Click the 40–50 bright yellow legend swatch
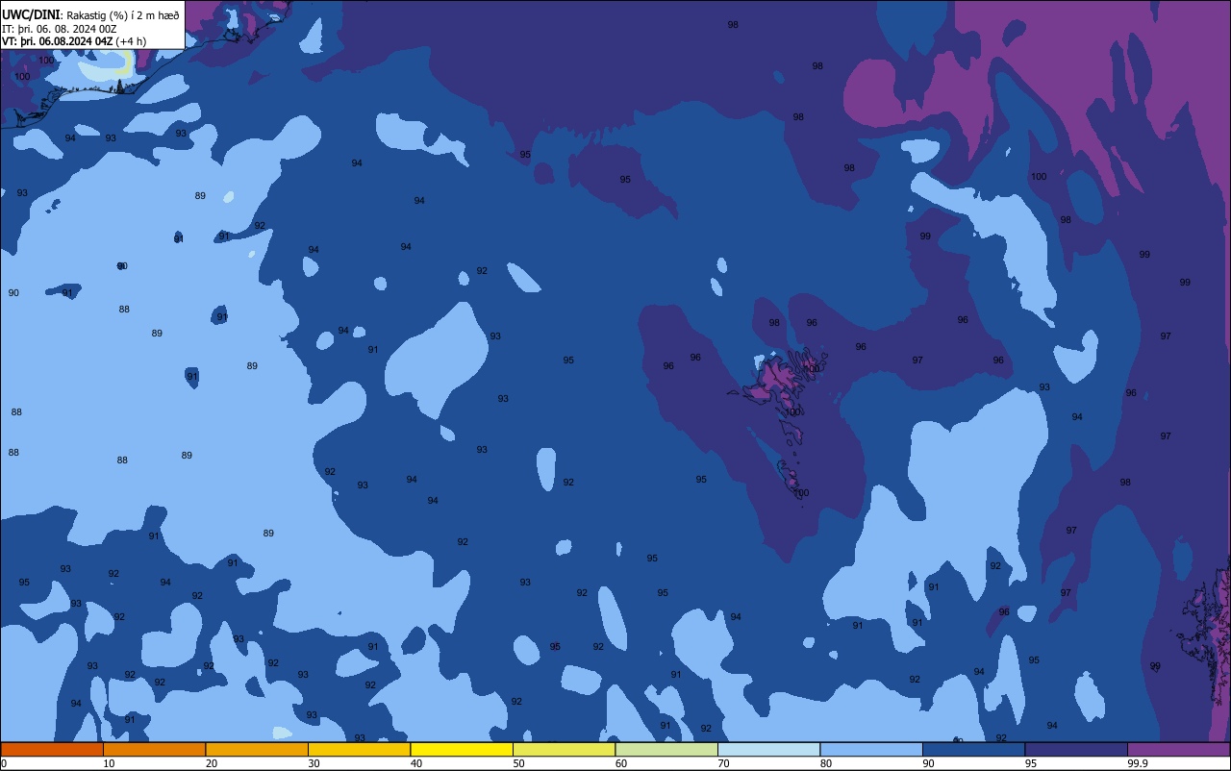 point(462,749)
